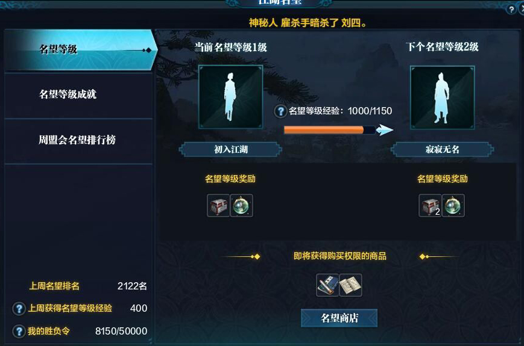Click the blue scroll book shop item
Image resolution: width=524 pixels, height=346 pixels.
point(327,285)
